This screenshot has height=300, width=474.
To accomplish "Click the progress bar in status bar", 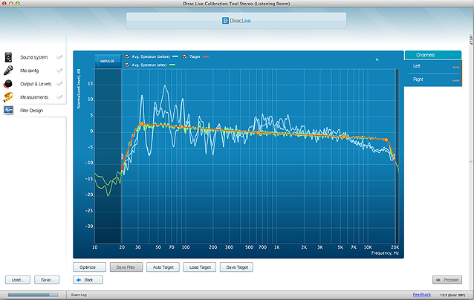I will [x=33, y=295].
